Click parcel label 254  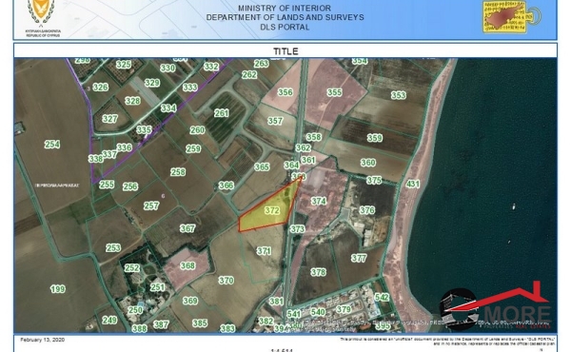(x=52, y=145)
